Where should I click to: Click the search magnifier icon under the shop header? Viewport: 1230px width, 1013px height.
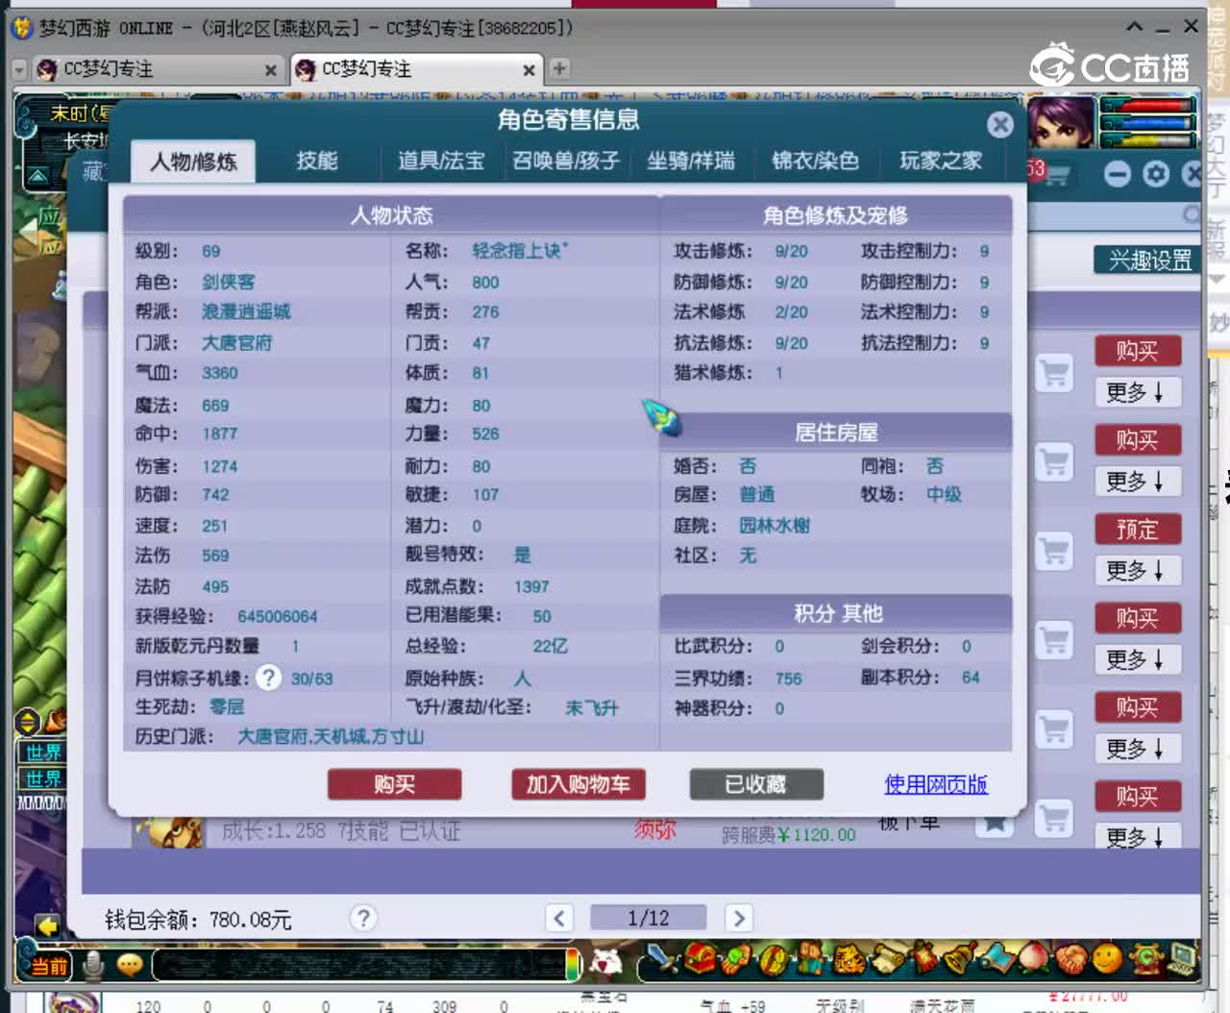(x=1193, y=214)
